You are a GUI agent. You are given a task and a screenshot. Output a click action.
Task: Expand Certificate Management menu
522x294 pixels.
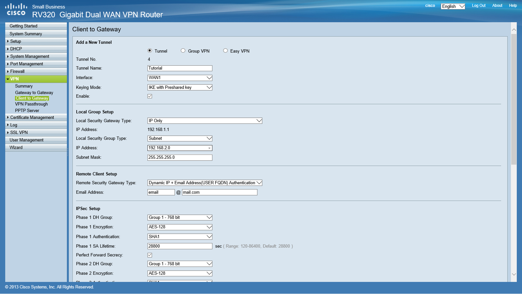[x=36, y=118]
